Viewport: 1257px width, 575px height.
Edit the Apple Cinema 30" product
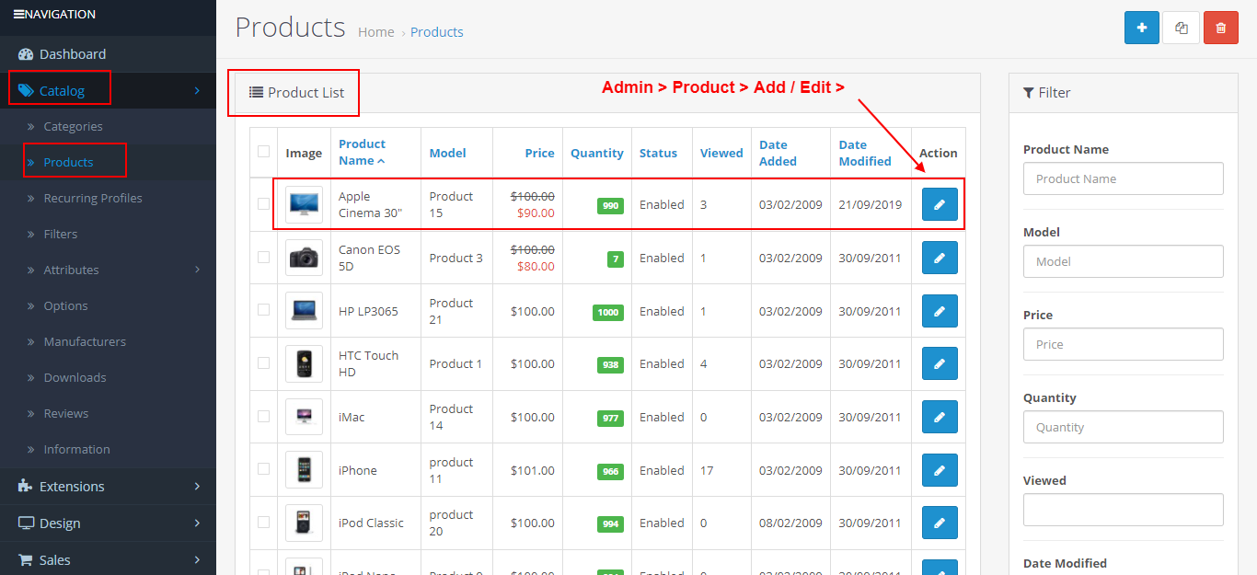940,204
